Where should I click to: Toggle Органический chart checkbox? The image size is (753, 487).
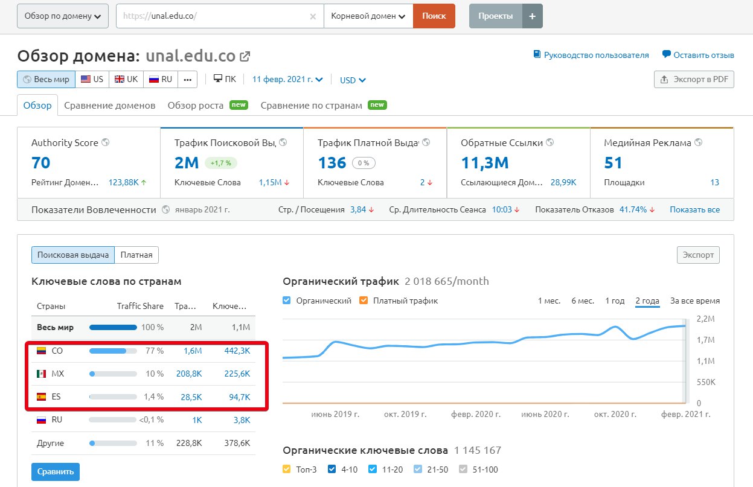[287, 301]
